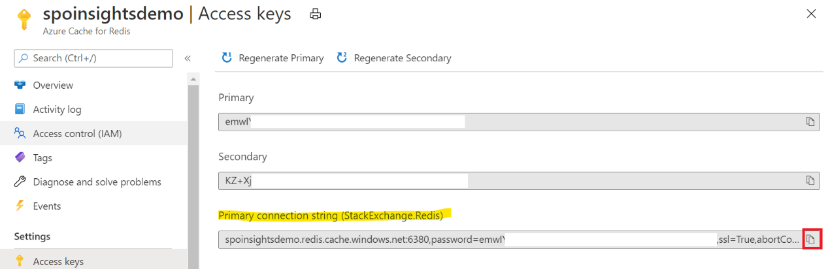Copy the Secondary access key
Viewport: 826px width, 269px height.
pyautogui.click(x=810, y=180)
